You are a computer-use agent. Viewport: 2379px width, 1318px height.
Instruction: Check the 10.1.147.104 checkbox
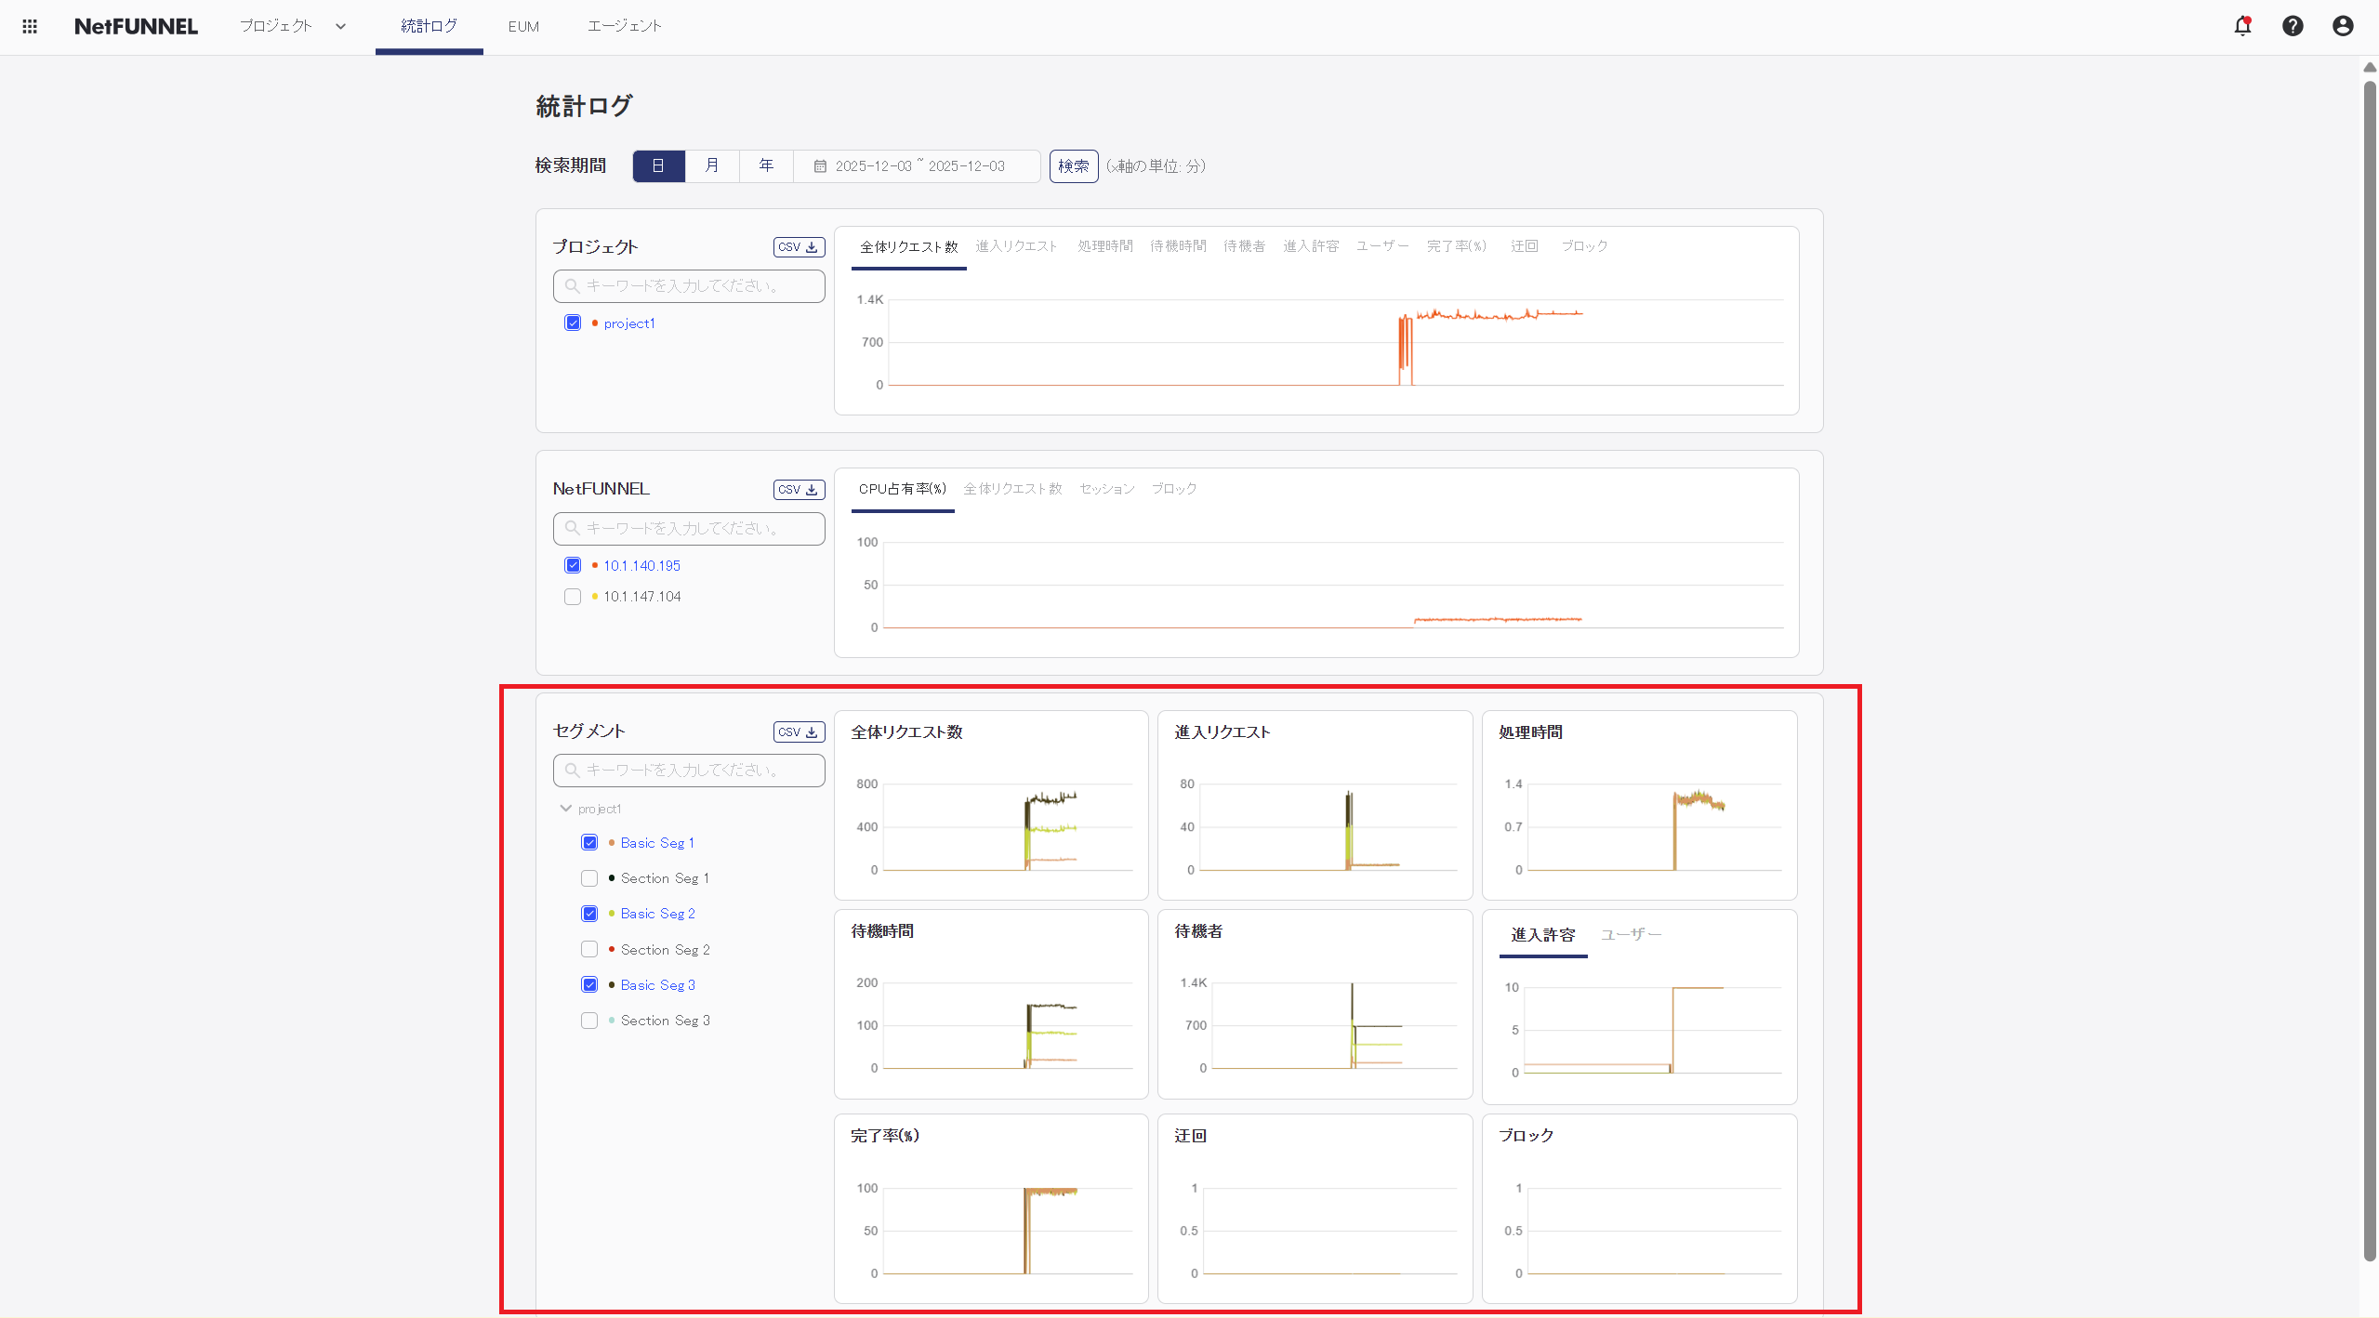[572, 596]
